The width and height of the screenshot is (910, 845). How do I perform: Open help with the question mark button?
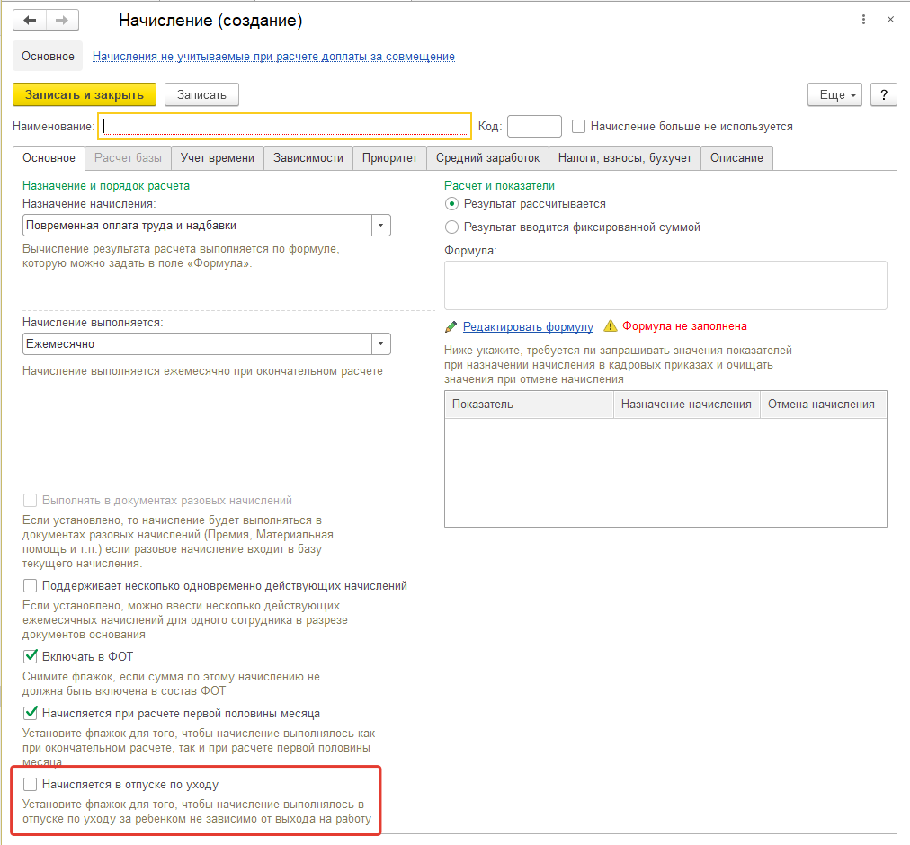coord(883,94)
